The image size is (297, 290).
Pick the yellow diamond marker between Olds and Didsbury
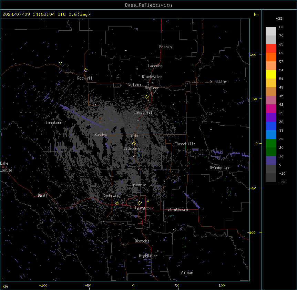click(134, 144)
